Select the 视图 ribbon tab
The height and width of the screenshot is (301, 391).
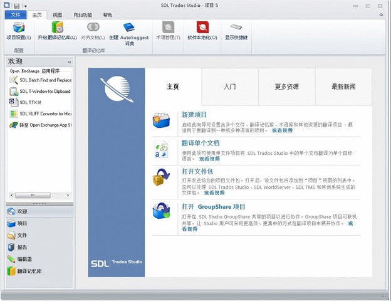click(58, 15)
